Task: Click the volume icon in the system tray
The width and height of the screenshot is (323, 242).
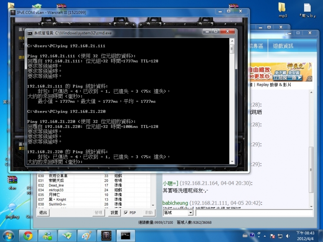Action: tap(287, 236)
